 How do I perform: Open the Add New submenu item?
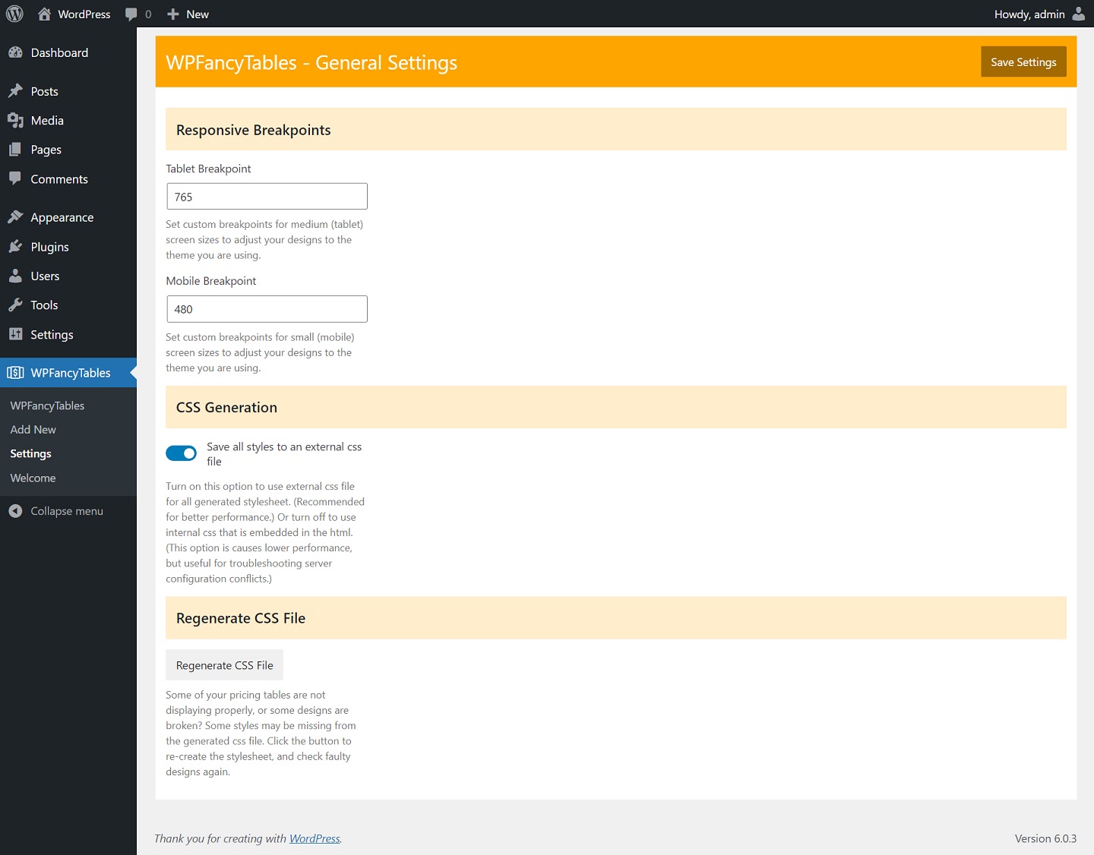(x=33, y=430)
